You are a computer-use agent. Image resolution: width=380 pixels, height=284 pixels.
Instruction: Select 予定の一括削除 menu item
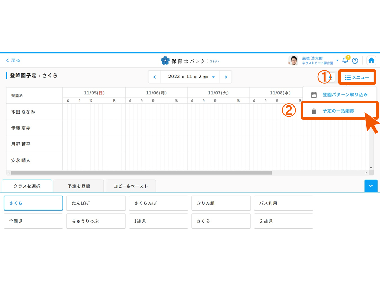pyautogui.click(x=338, y=111)
